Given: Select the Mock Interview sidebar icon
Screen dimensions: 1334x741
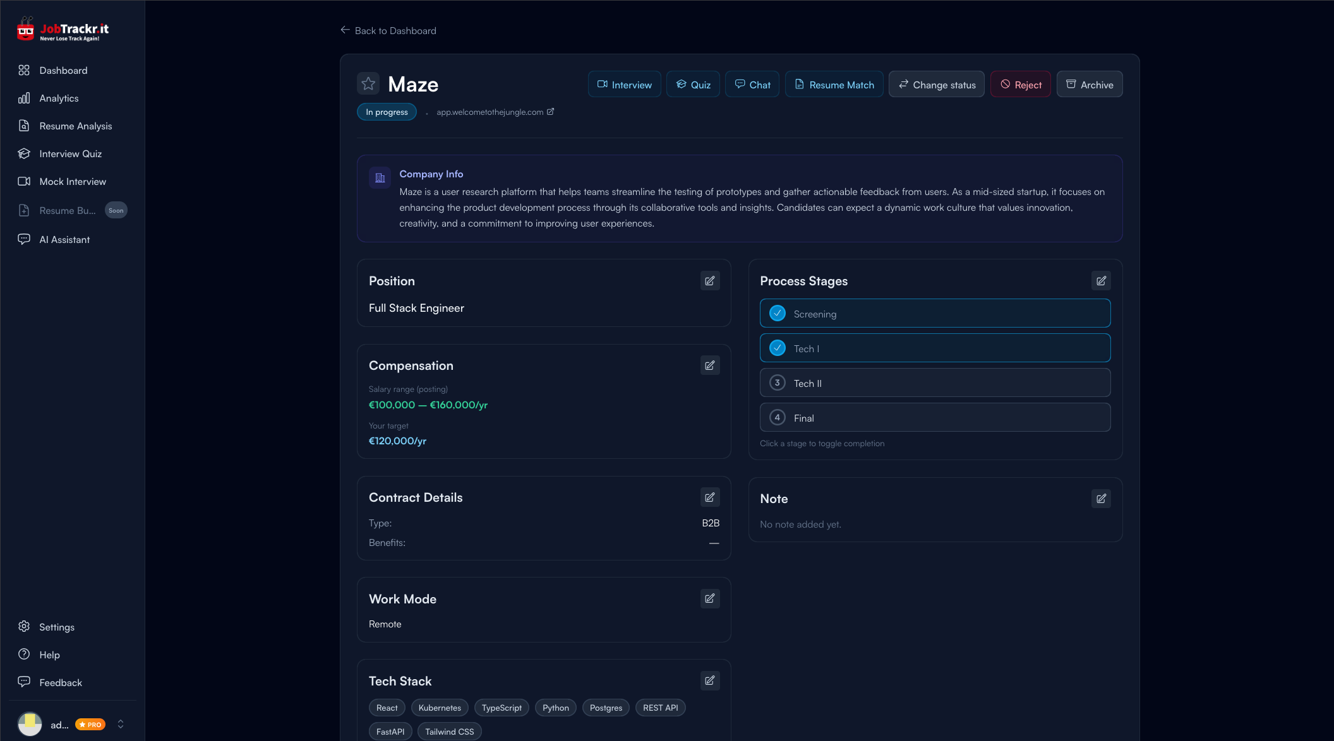Looking at the screenshot, I should [24, 181].
